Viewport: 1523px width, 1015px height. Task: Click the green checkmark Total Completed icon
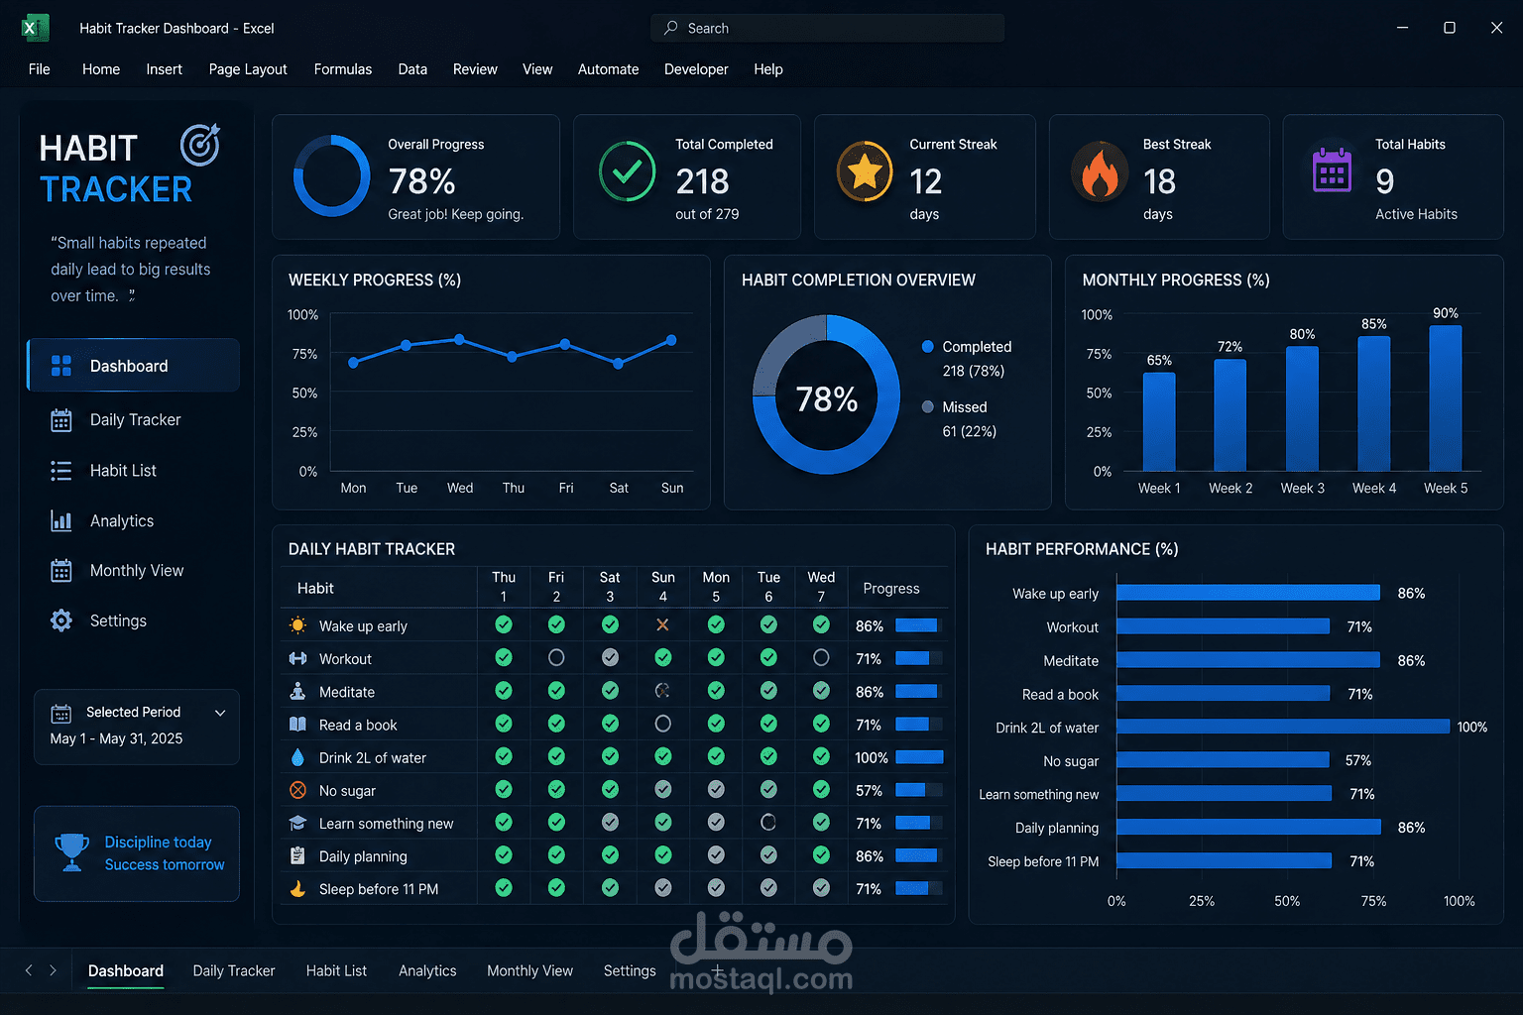[628, 171]
